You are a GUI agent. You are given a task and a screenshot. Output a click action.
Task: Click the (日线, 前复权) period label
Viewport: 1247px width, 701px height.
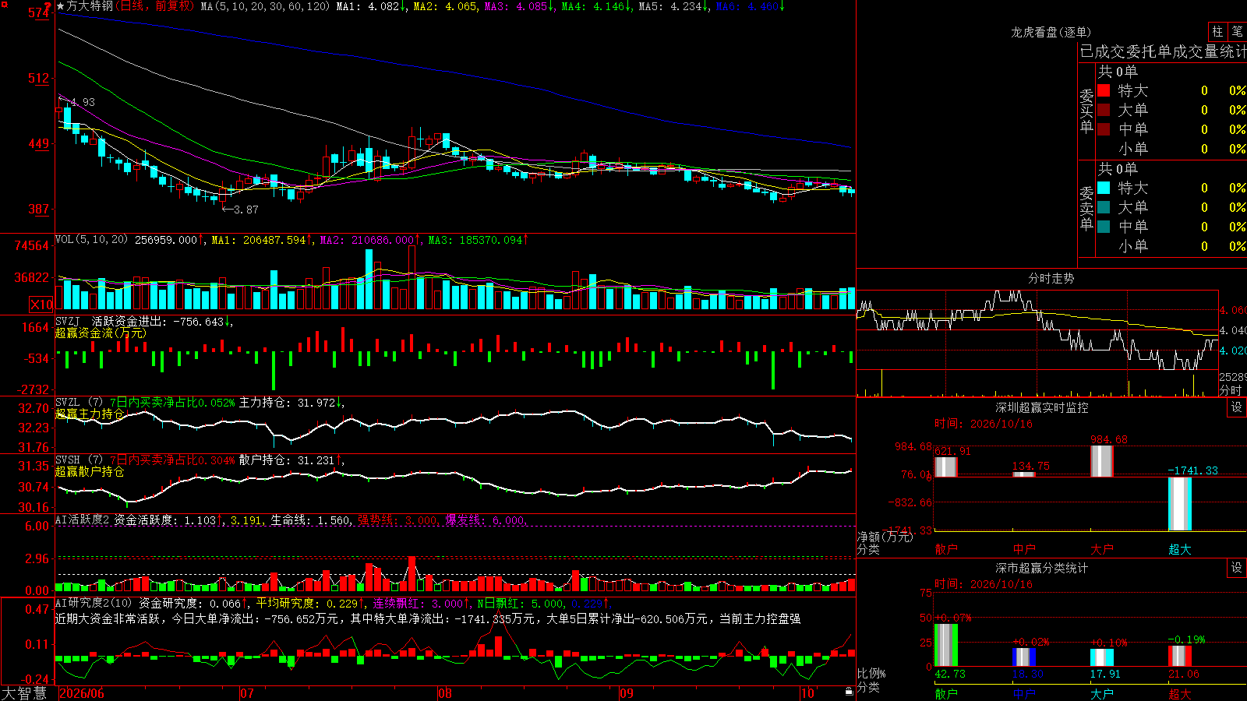point(155,6)
